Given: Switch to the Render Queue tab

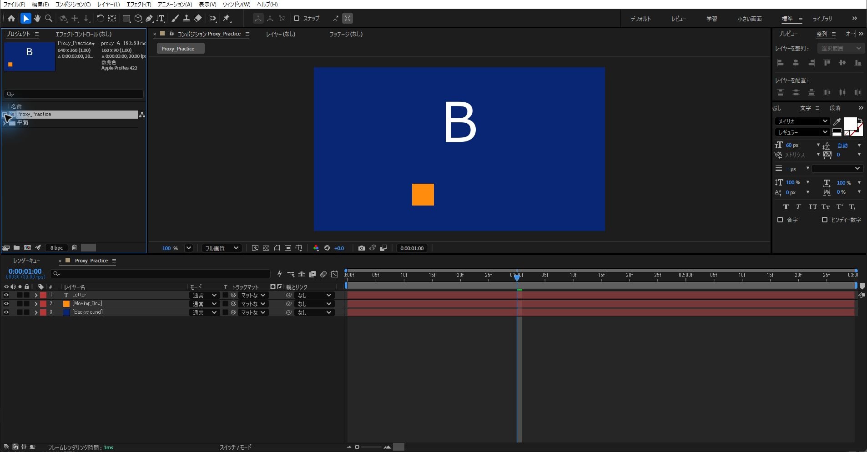Looking at the screenshot, I should pos(27,261).
